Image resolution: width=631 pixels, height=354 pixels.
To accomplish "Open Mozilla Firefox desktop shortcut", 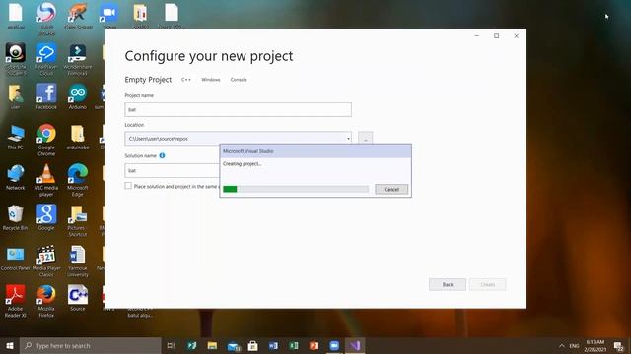I will click(46, 301).
